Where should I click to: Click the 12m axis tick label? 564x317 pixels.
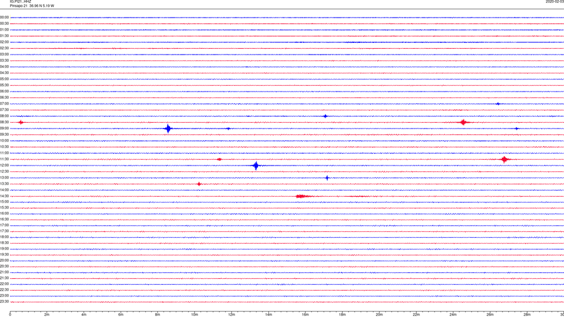[231, 315]
